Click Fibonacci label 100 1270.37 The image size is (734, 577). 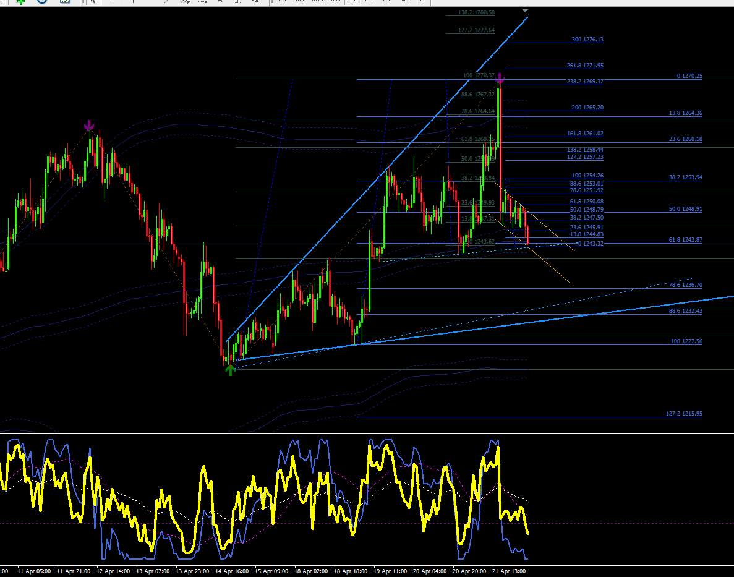click(x=479, y=75)
